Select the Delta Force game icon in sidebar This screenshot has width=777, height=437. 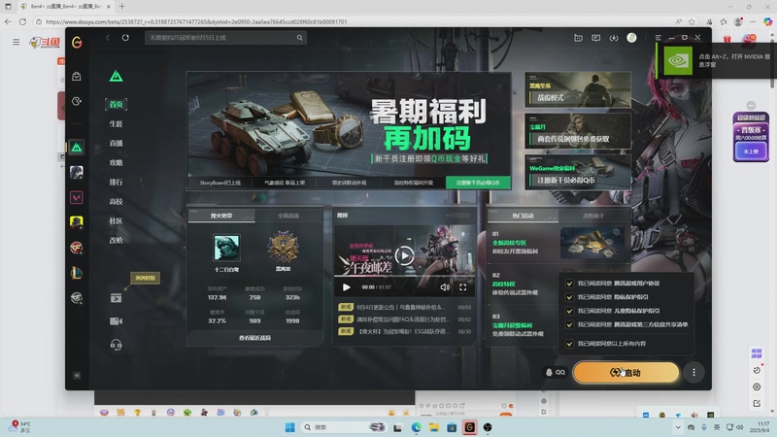77,148
